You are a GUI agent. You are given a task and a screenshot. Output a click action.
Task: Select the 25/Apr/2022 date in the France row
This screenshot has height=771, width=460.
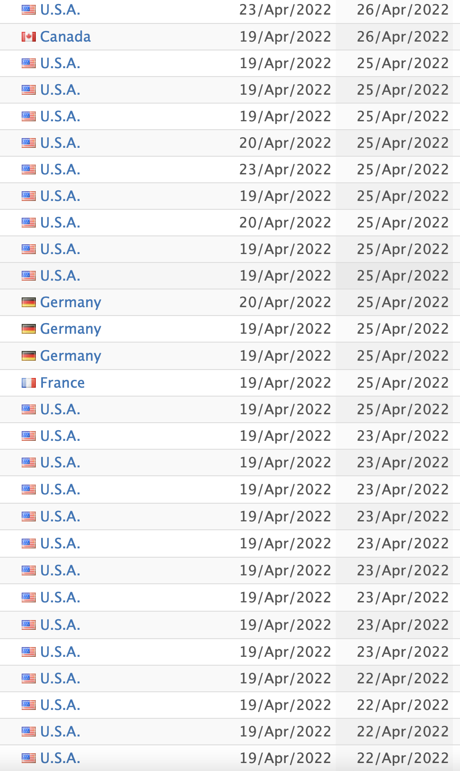click(403, 383)
